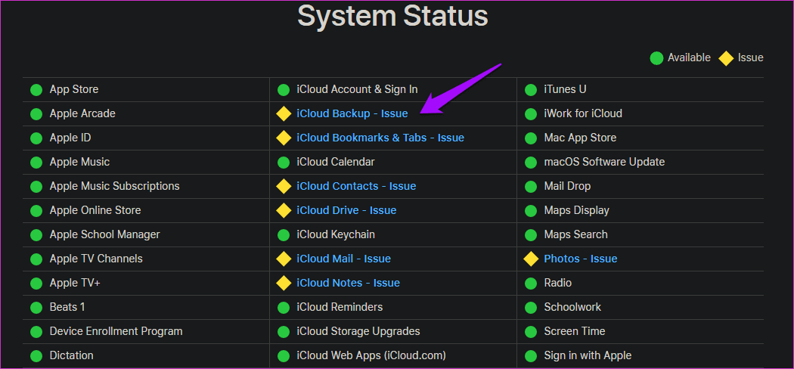Click green status dot beside Radio
Image resolution: width=794 pixels, height=369 pixels.
pos(531,284)
